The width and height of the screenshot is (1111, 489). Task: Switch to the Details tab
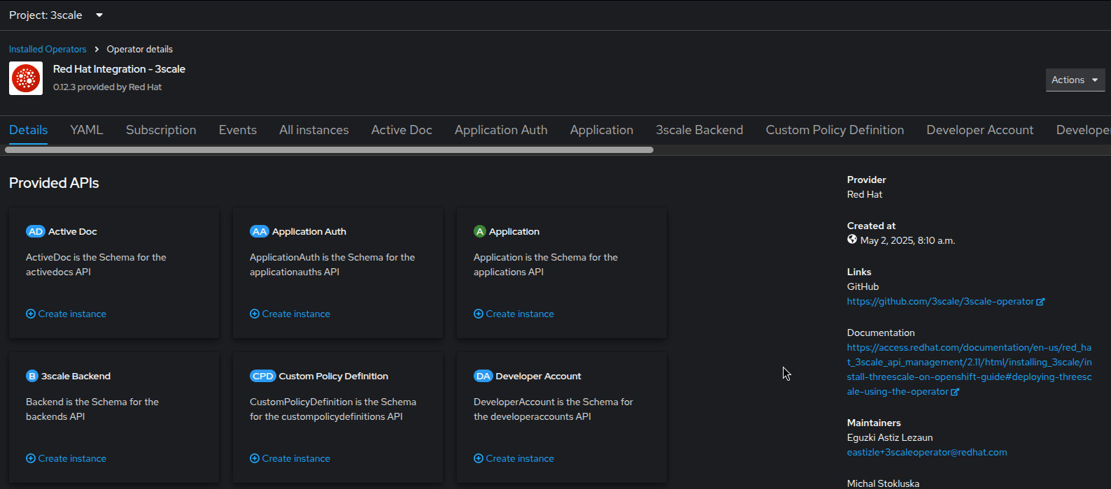click(29, 130)
